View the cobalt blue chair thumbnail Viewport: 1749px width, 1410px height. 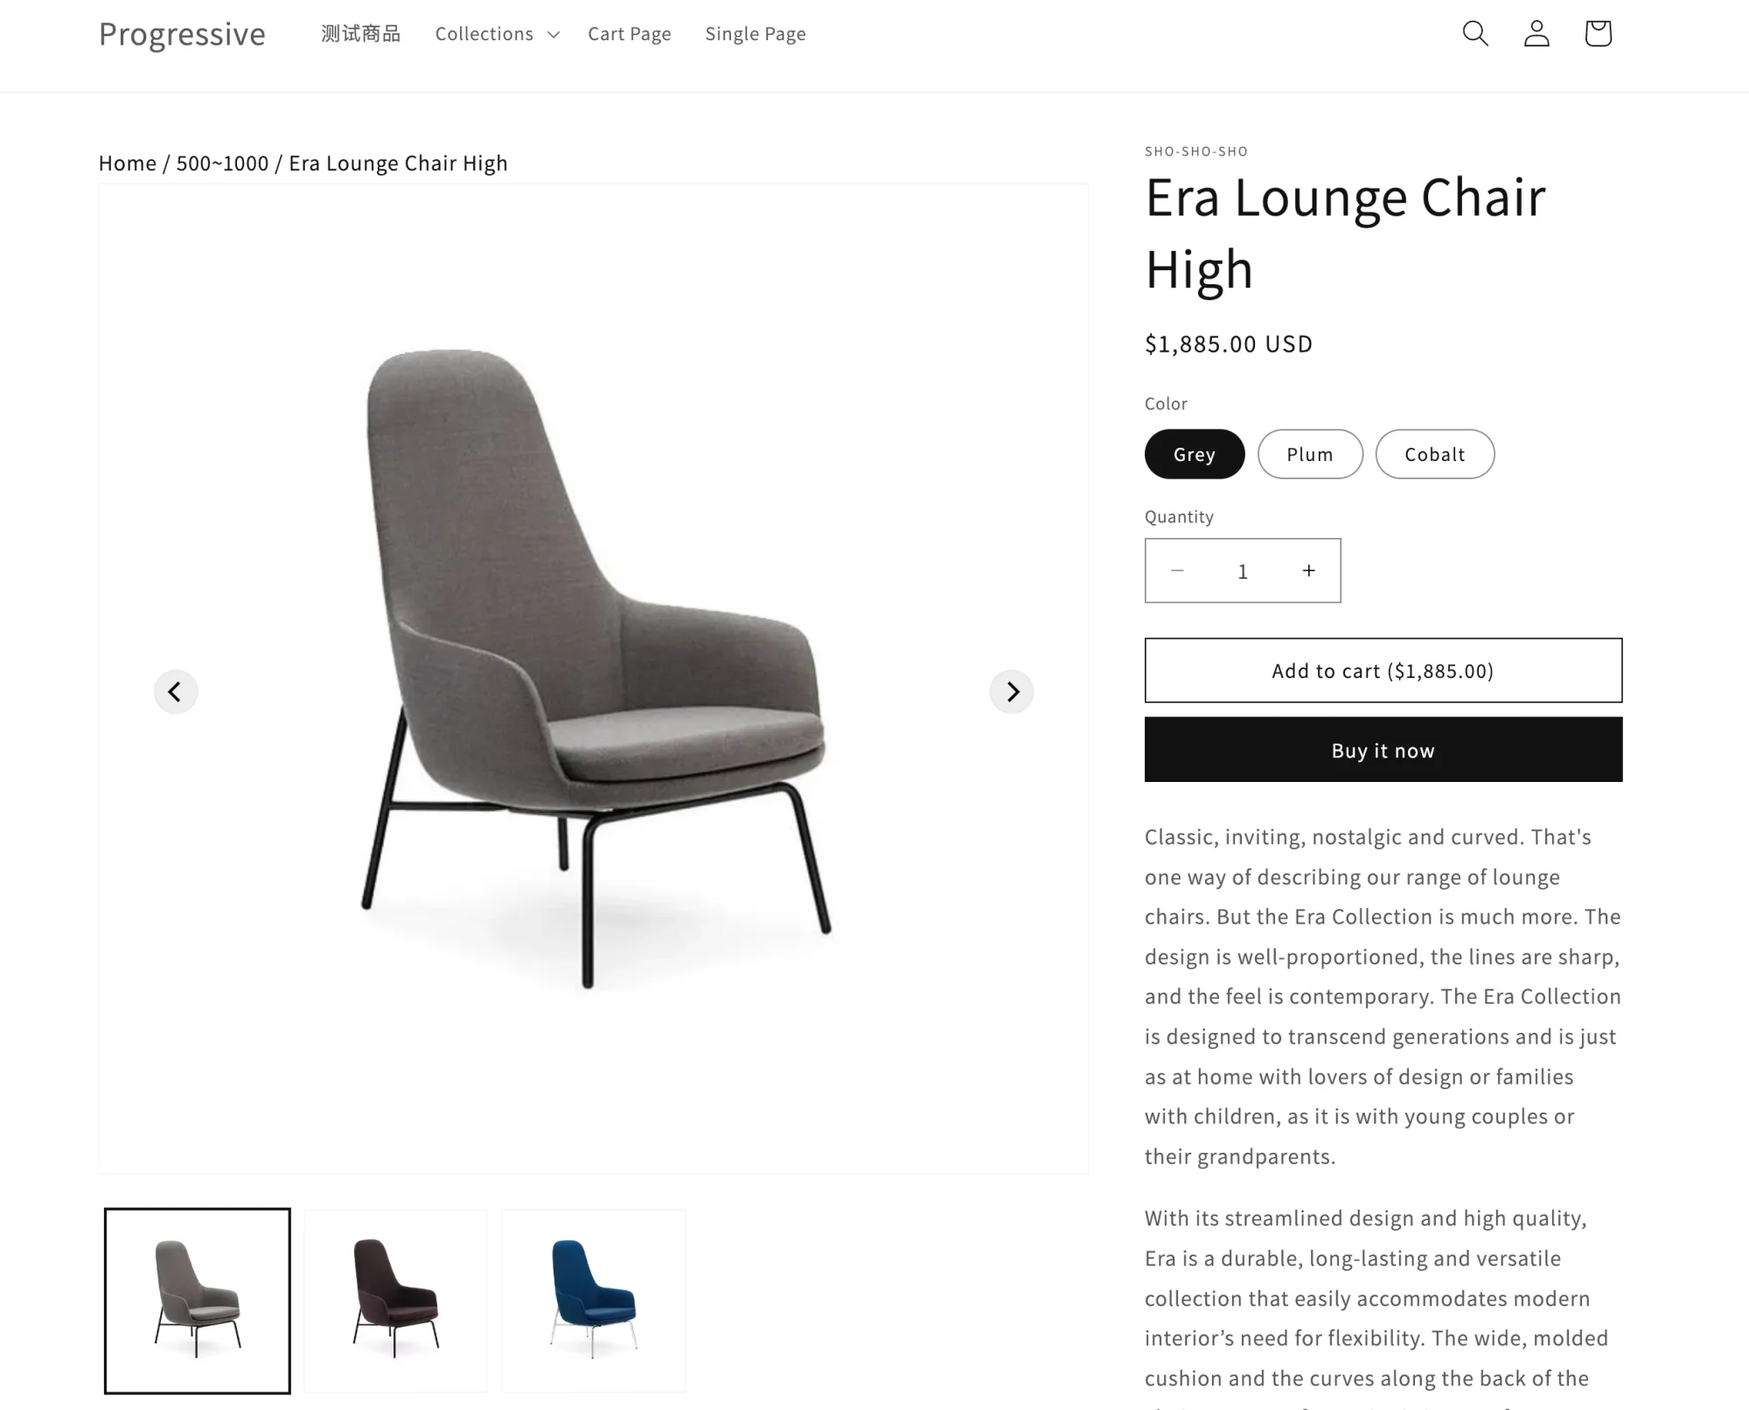click(593, 1301)
